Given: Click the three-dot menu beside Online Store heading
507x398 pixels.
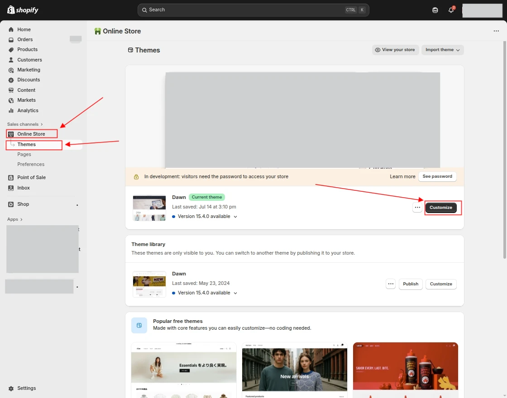Looking at the screenshot, I should [496, 31].
